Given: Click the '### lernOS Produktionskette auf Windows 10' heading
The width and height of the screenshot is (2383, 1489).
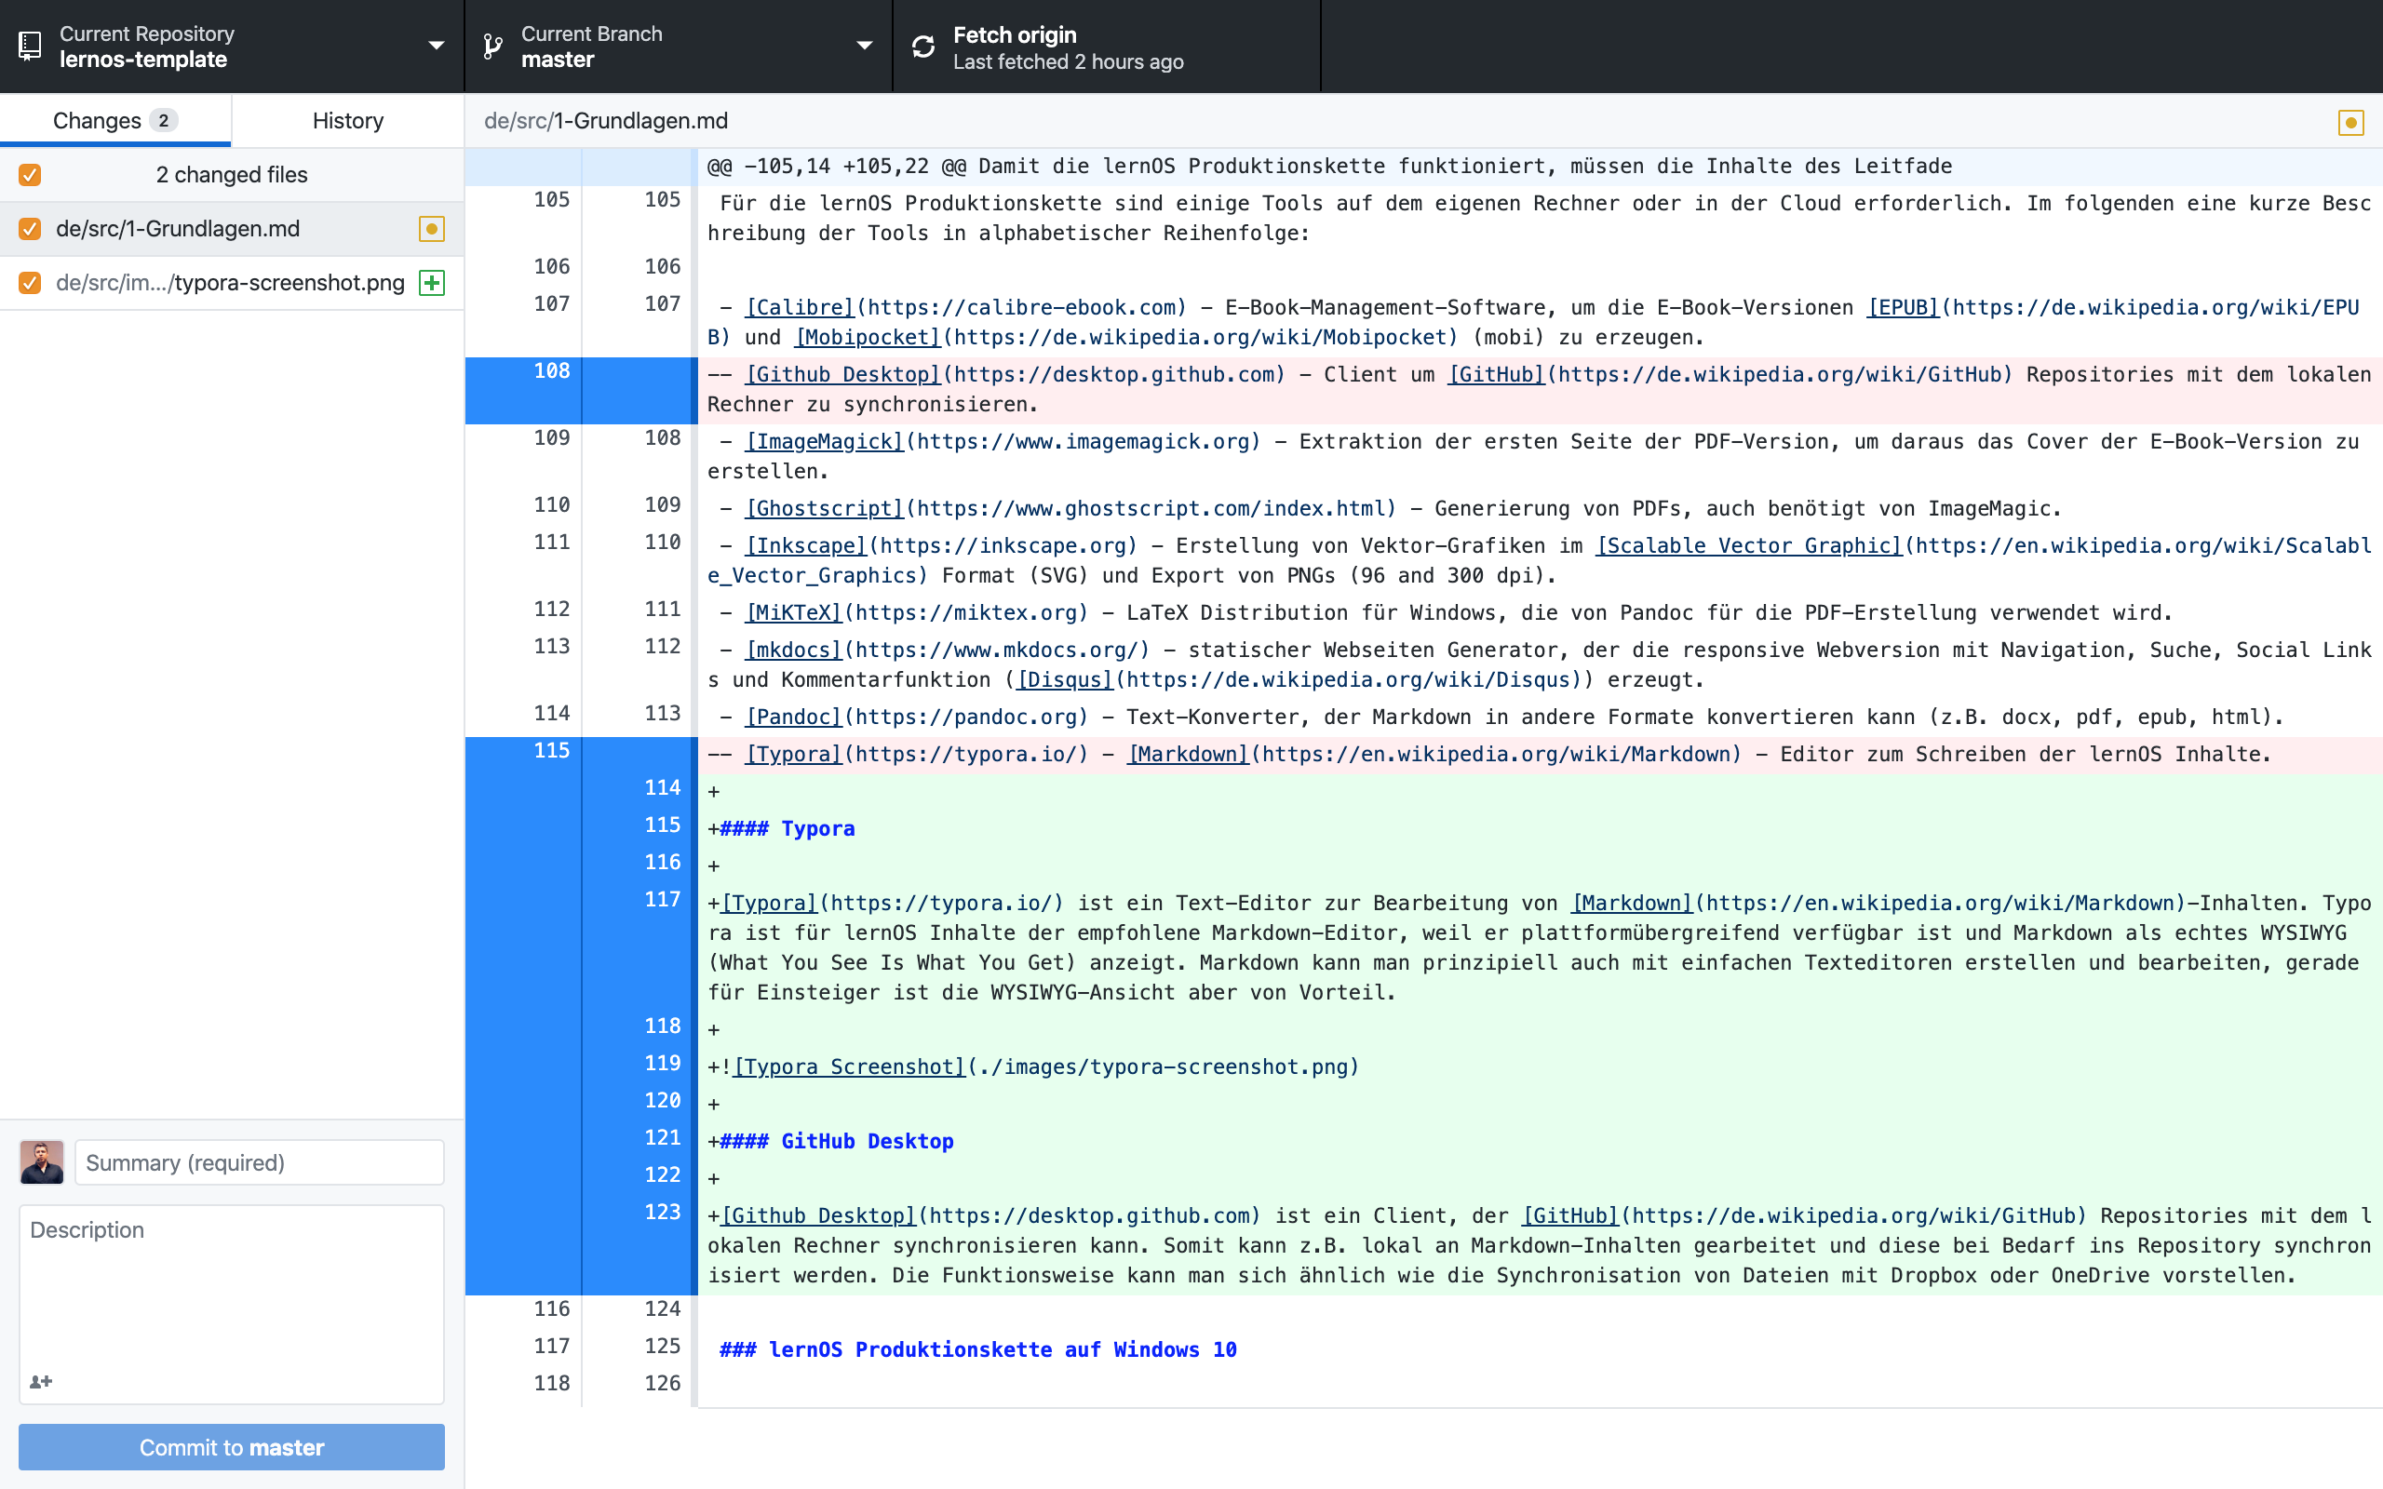Looking at the screenshot, I should [x=977, y=1351].
